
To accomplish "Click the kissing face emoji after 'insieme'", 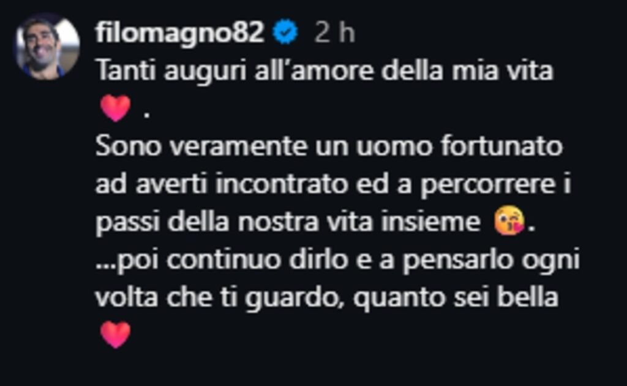I will [x=509, y=221].
